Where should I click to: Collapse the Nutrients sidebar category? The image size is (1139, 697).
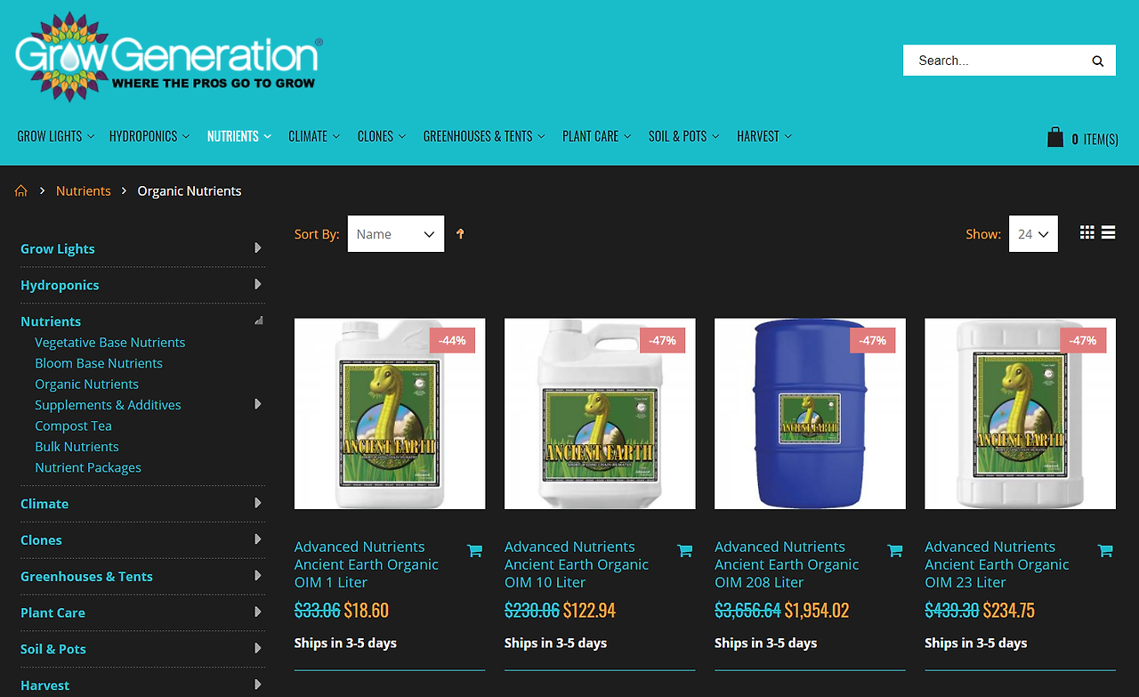258,321
